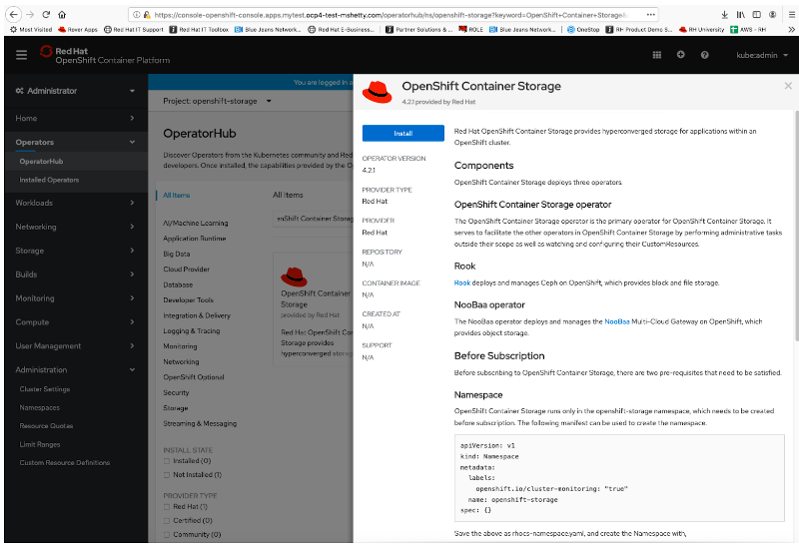Toggle the Red Hat (1) provider checkbox
The width and height of the screenshot is (799, 546).
pyautogui.click(x=167, y=507)
